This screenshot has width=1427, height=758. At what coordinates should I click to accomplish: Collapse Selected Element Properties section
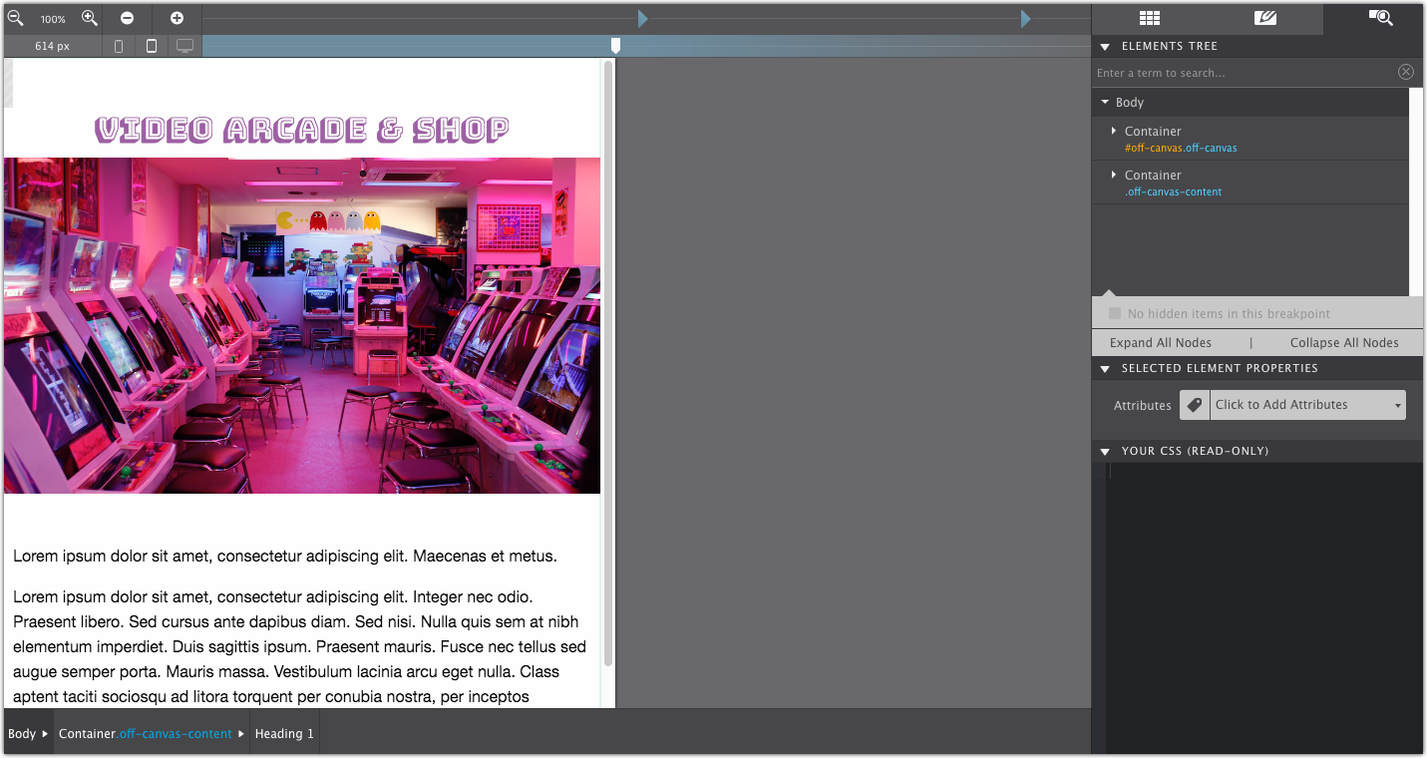(1105, 369)
